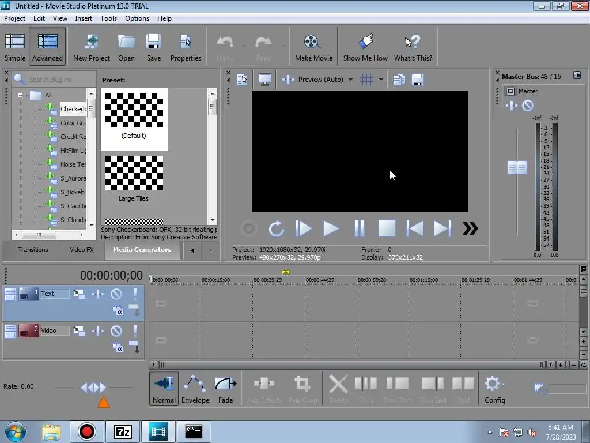The image size is (590, 443).
Task: Mute the Master bus
Action: [528, 106]
